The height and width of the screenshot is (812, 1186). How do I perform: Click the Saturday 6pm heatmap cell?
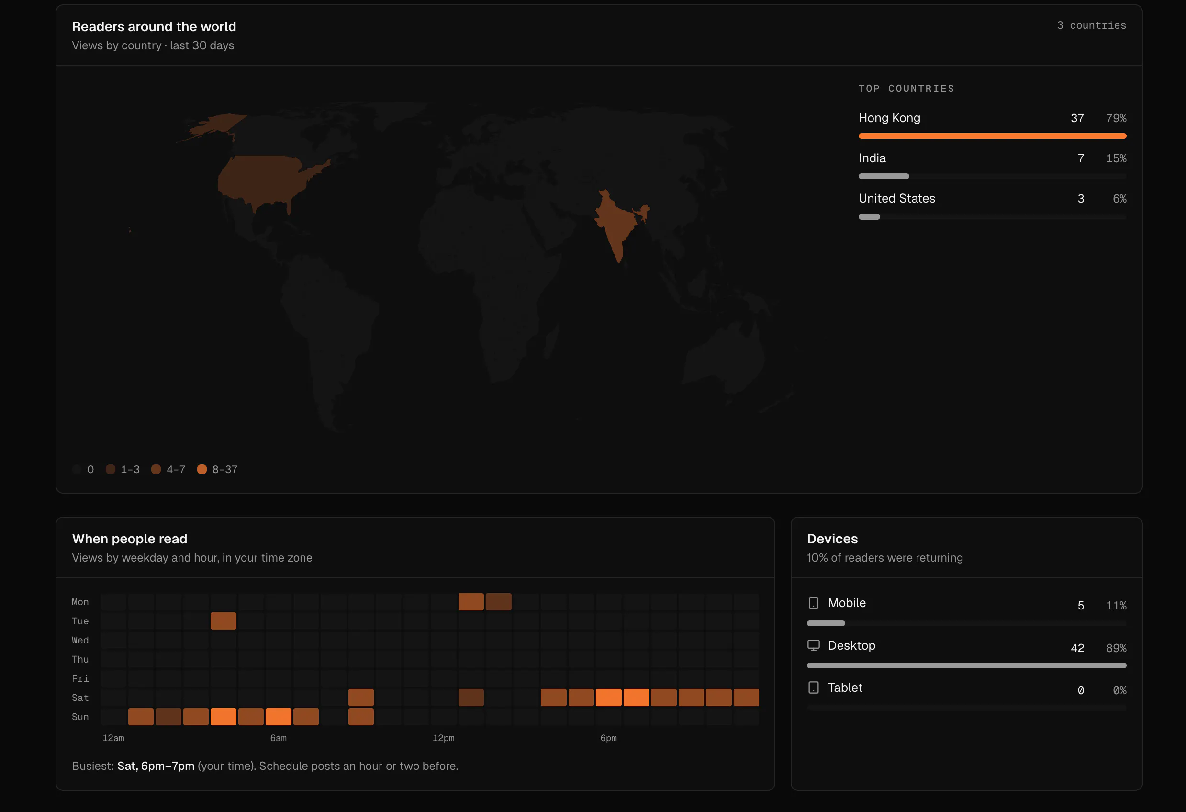pos(608,697)
